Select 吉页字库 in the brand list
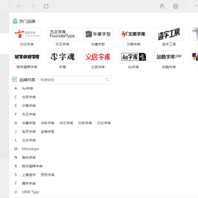The width and height of the screenshot is (198, 198). [x=29, y=131]
